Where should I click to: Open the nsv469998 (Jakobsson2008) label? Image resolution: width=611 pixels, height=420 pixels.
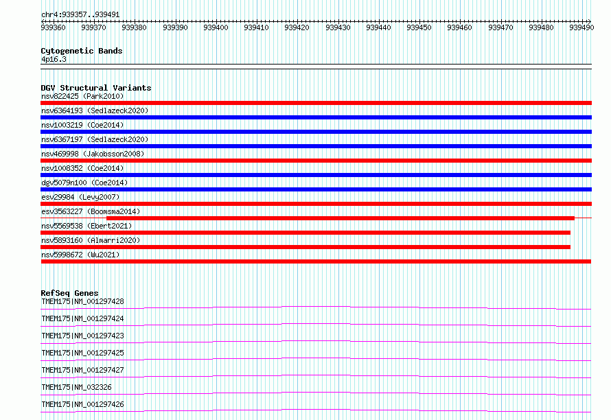[93, 154]
